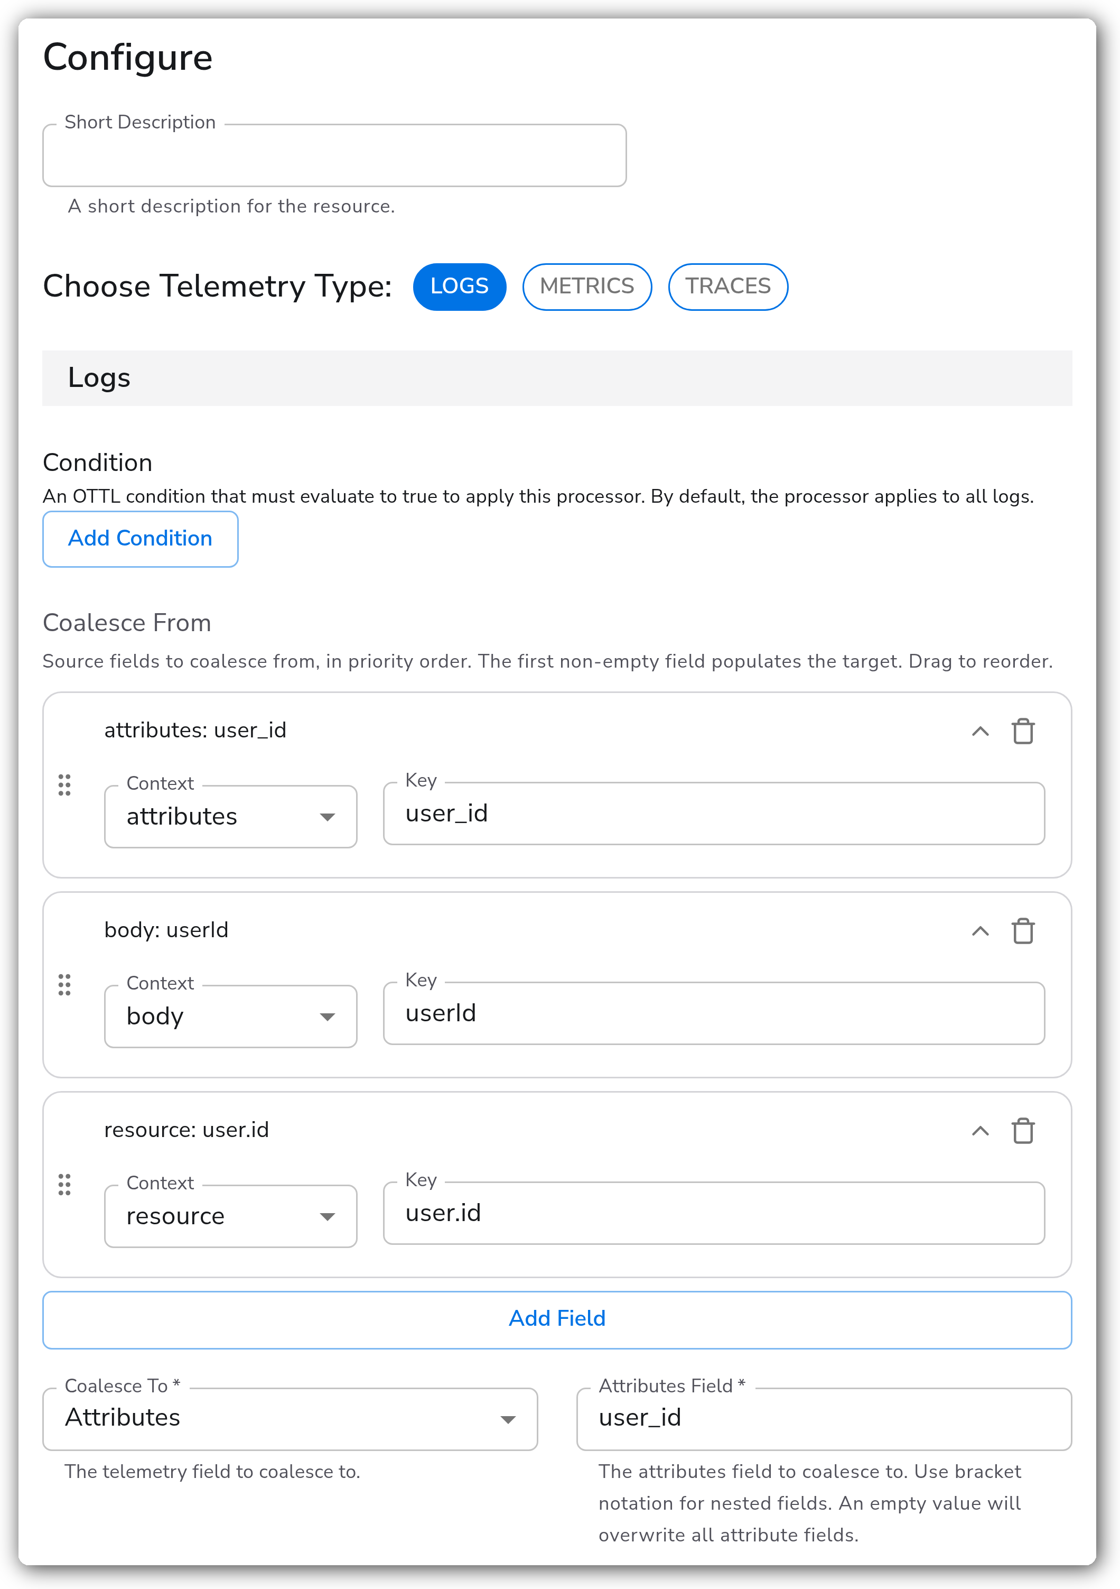Click the Add Condition button
Image resolution: width=1120 pixels, height=1589 pixels.
(141, 539)
